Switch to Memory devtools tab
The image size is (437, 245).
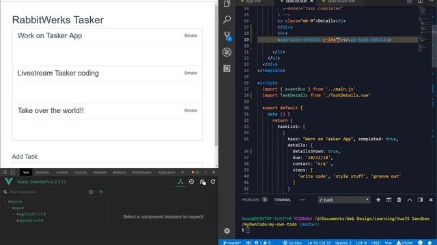[119, 172]
